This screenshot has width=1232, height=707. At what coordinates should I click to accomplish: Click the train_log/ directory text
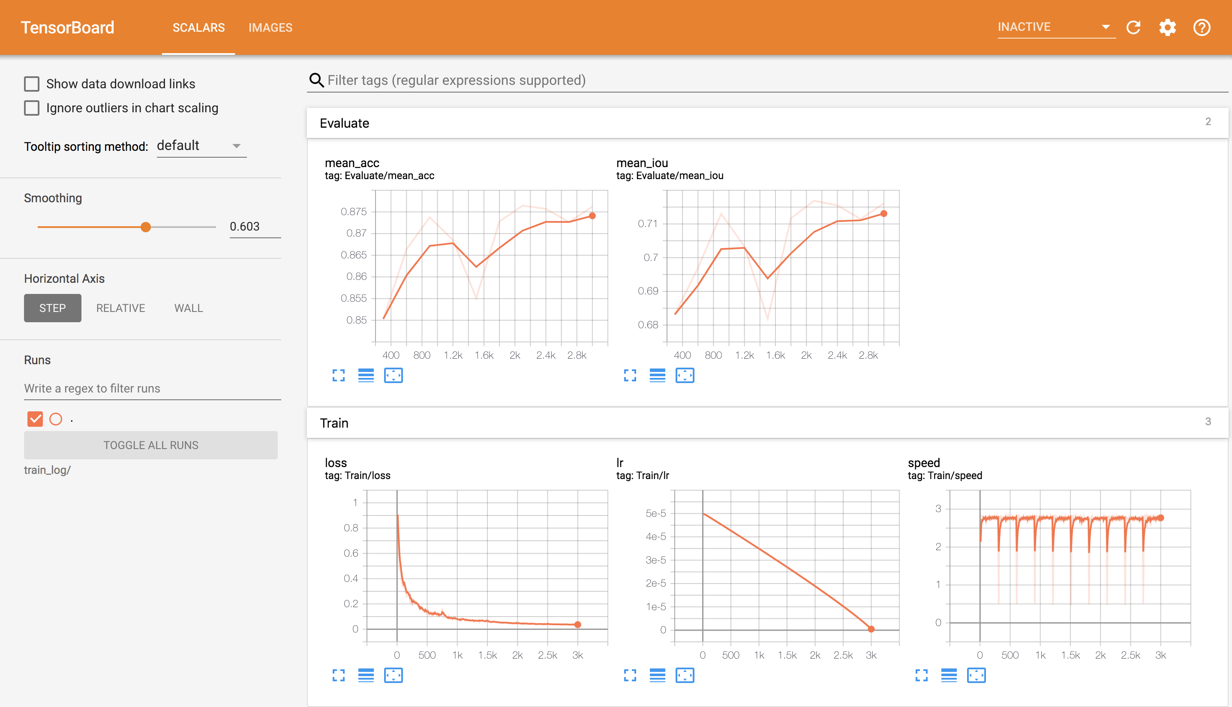tap(48, 470)
